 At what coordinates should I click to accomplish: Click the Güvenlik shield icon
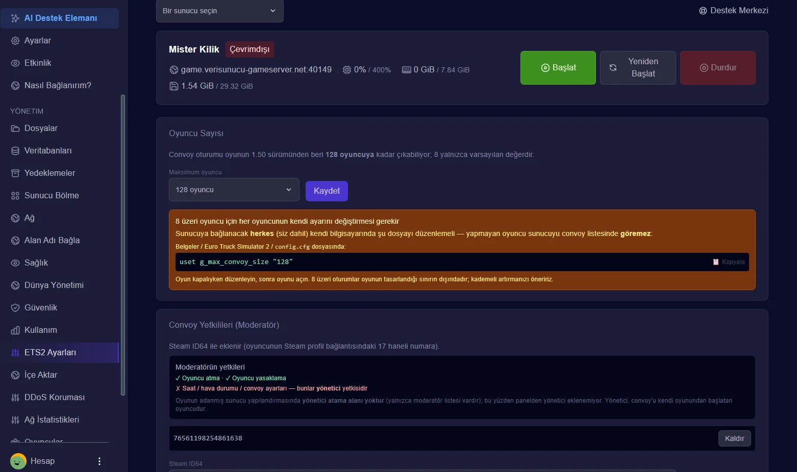pyautogui.click(x=15, y=308)
